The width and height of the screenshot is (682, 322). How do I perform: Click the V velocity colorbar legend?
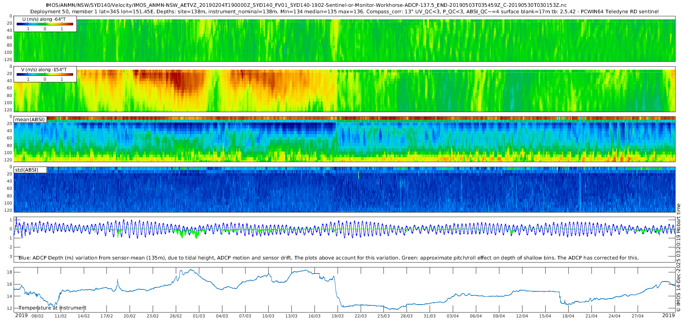(x=45, y=74)
